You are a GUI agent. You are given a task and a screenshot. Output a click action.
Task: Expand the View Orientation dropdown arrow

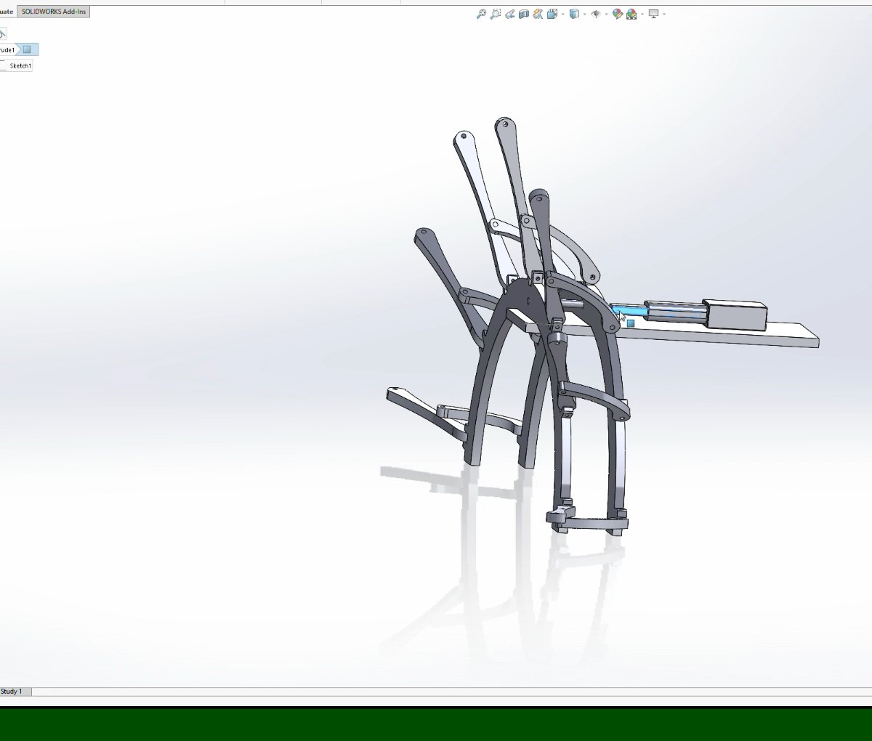click(x=562, y=15)
